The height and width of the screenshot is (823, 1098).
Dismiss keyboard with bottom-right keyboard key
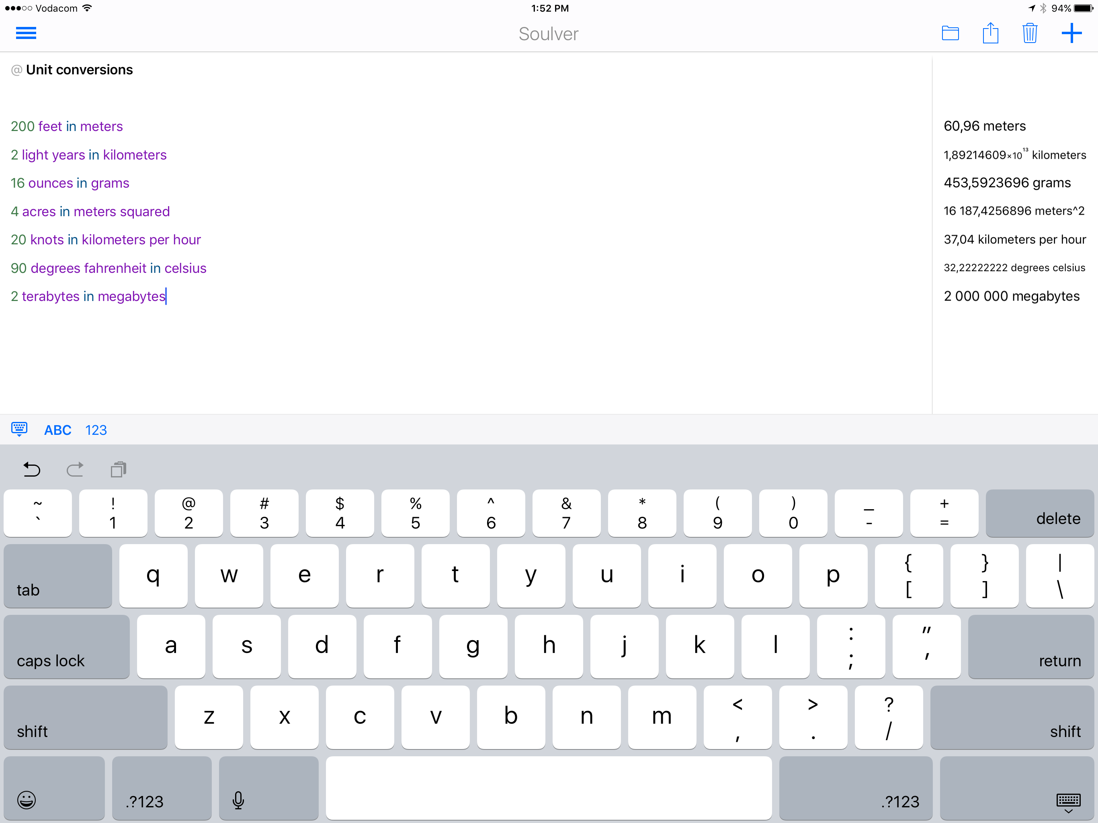click(1017, 788)
